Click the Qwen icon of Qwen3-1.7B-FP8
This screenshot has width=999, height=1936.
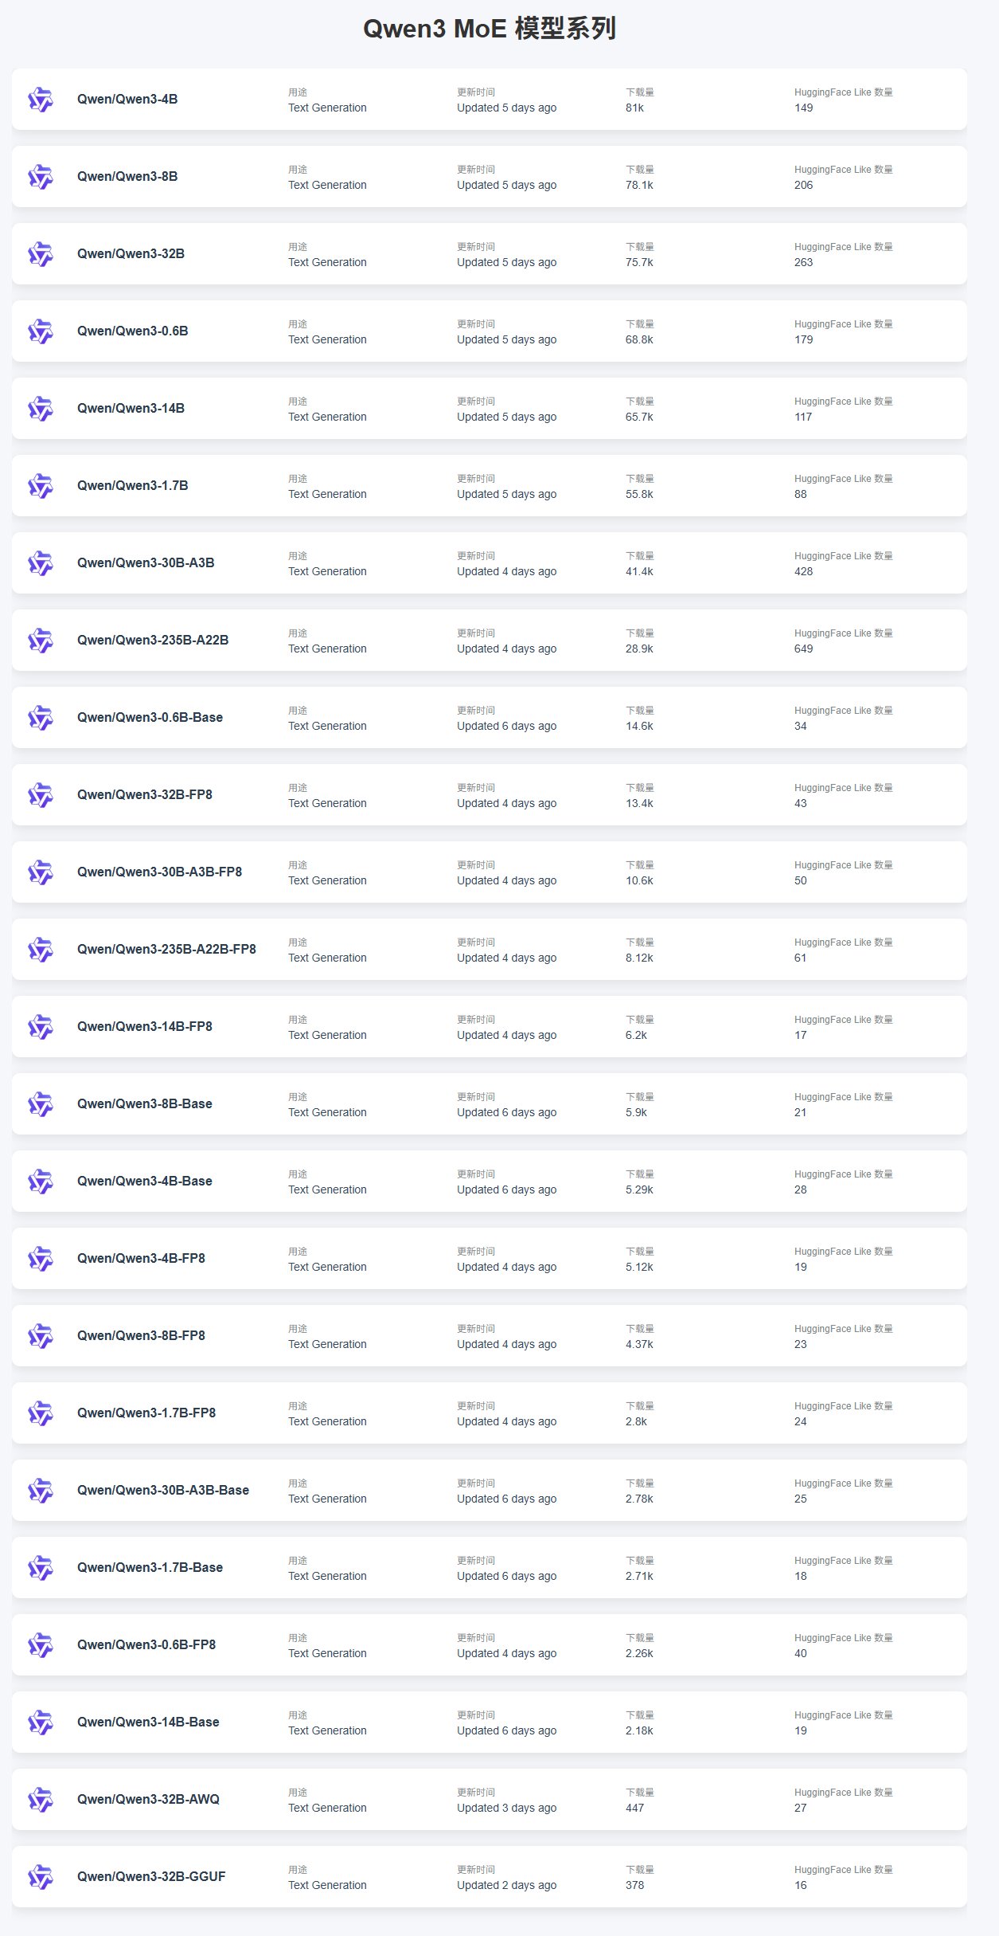(x=41, y=1413)
